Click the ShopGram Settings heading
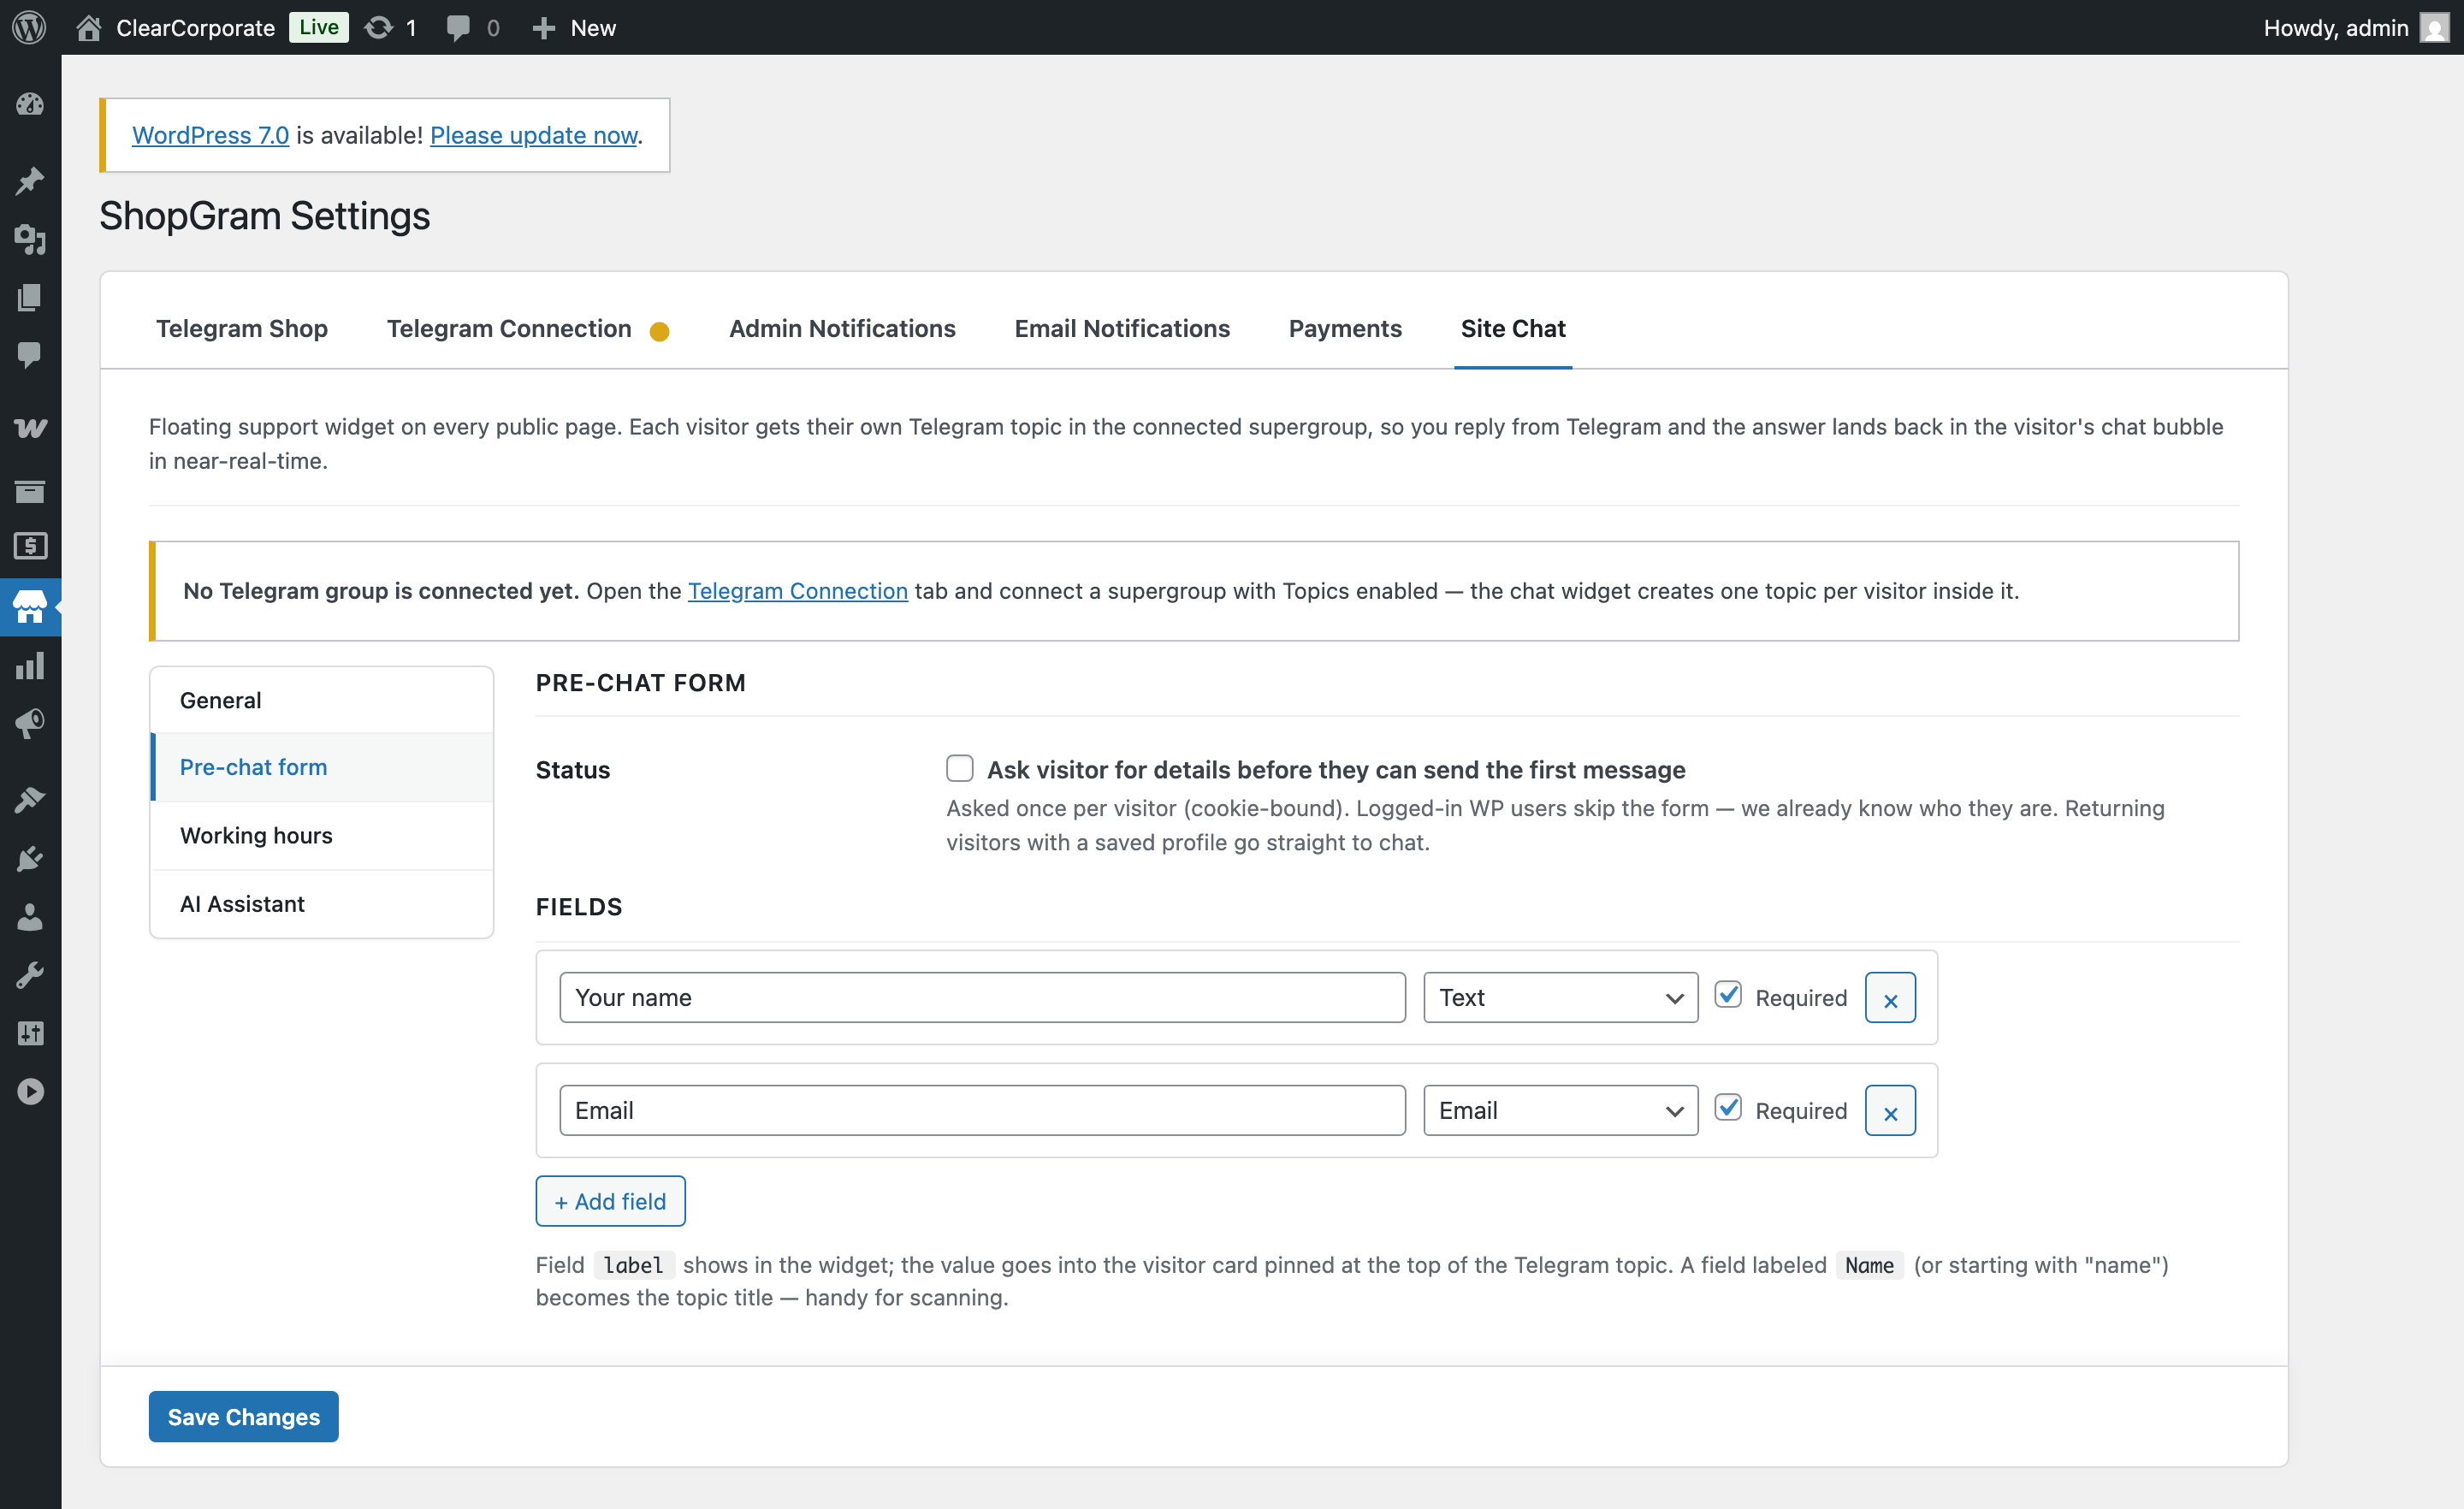This screenshot has width=2464, height=1509. [x=265, y=216]
